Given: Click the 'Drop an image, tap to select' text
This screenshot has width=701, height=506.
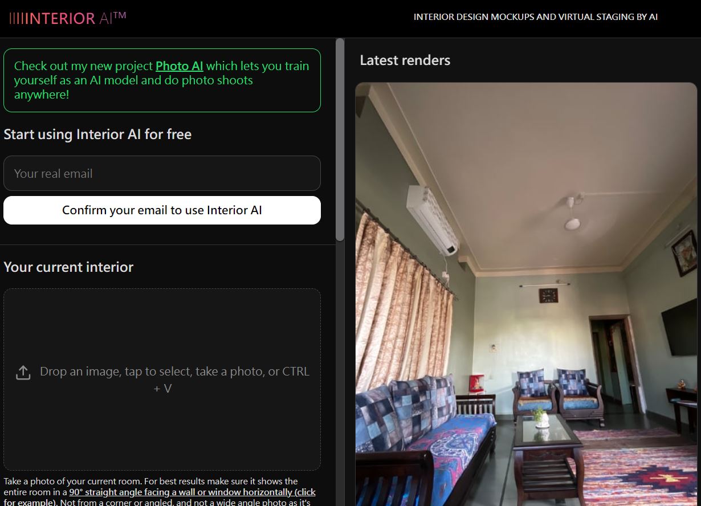Looking at the screenshot, I should 174,379.
